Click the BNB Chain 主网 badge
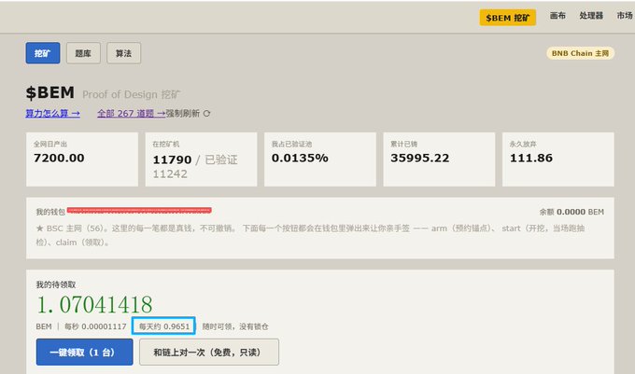635x374 pixels. point(580,53)
